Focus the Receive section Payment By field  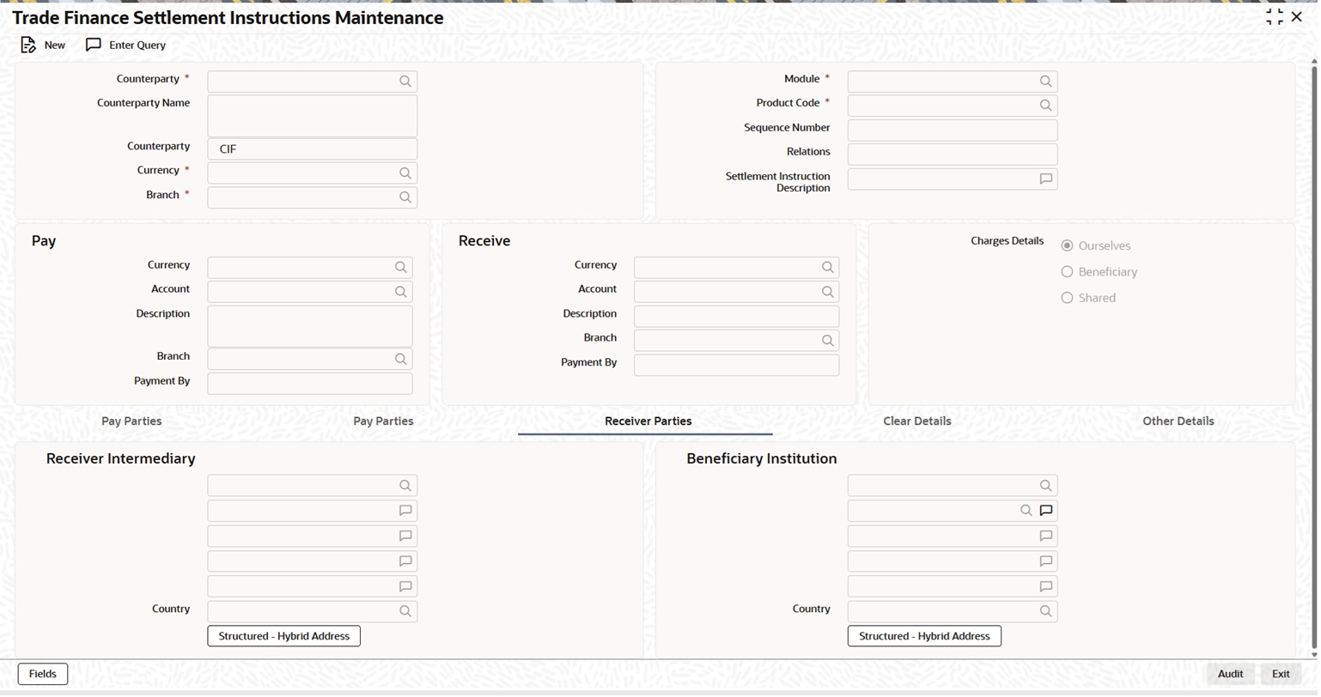(736, 366)
